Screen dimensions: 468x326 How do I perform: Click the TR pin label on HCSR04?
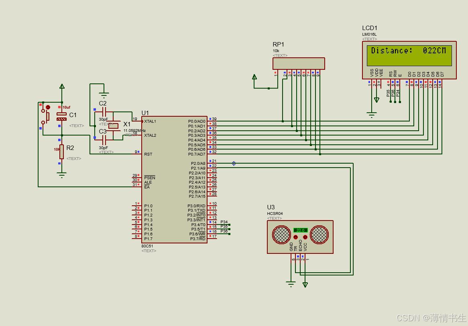(x=296, y=248)
